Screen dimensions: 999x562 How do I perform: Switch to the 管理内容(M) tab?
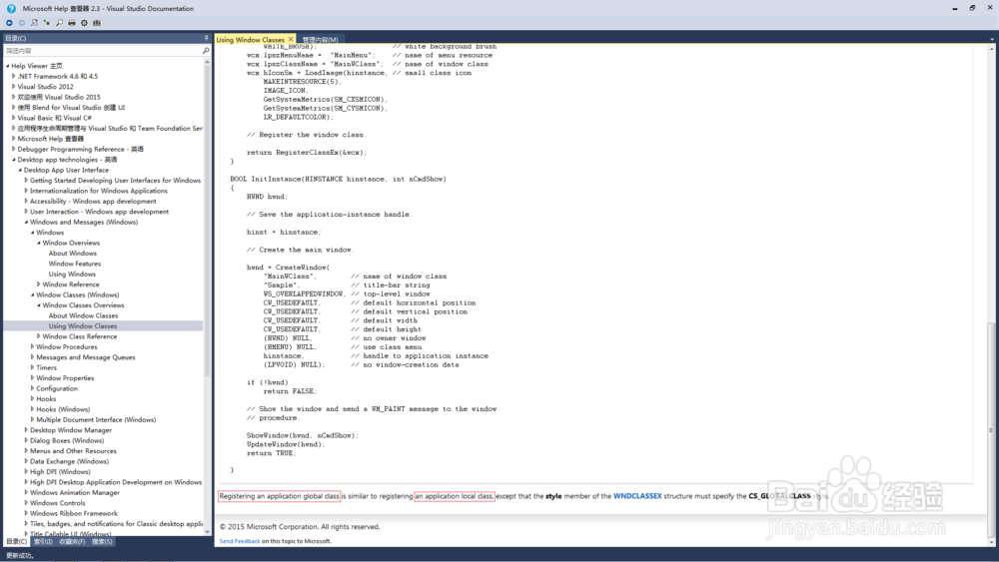point(321,40)
